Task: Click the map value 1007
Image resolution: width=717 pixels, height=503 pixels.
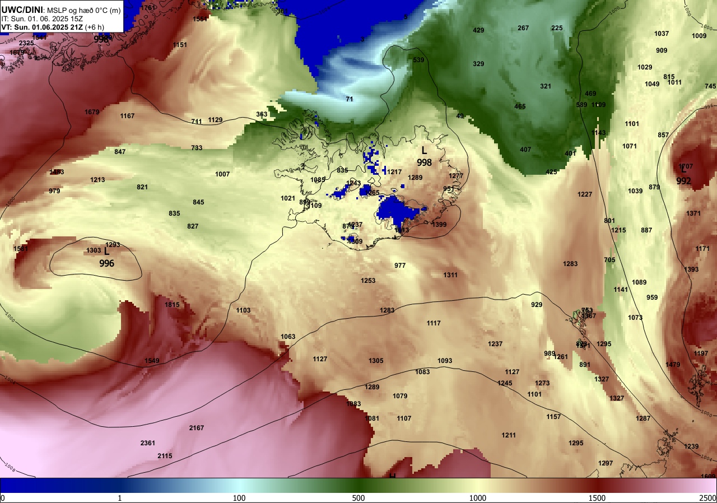Action: pyautogui.click(x=222, y=174)
